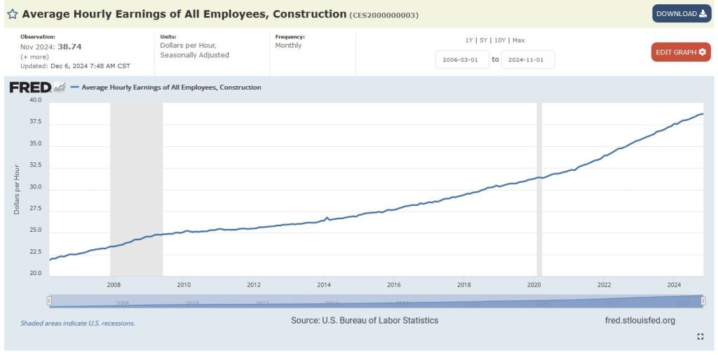The width and height of the screenshot is (718, 355).
Task: Click the end date field 2024-11-01
Action: (x=527, y=60)
